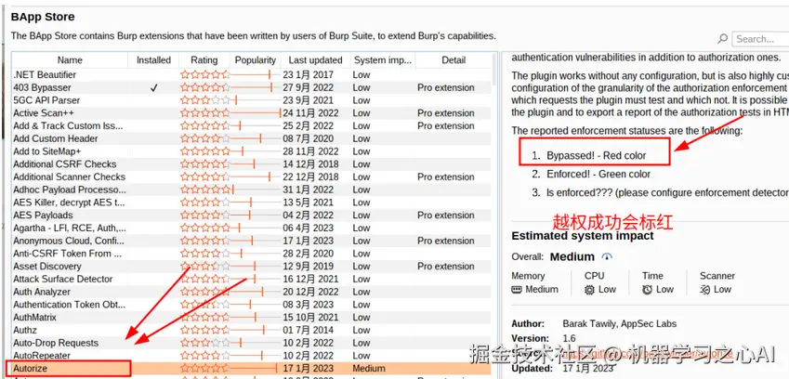Select Additional Scanner Checks row

click(x=252, y=176)
